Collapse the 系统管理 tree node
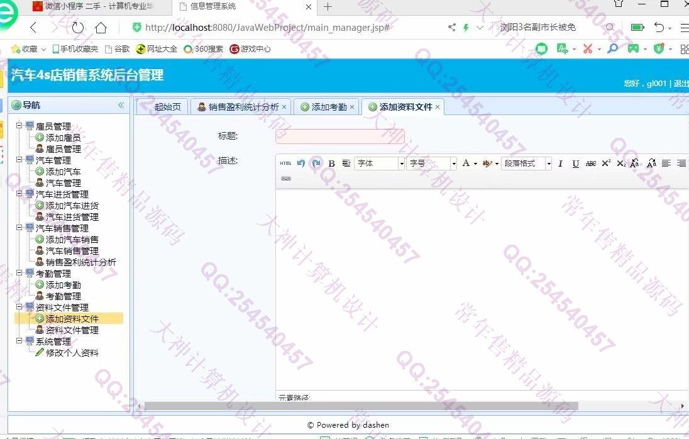This screenshot has height=439, width=689. click(x=19, y=340)
